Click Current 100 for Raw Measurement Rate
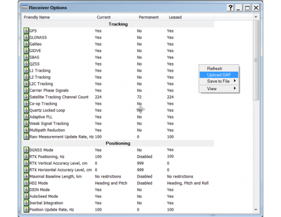Viewport: 281px width, 217px height. pos(98,137)
